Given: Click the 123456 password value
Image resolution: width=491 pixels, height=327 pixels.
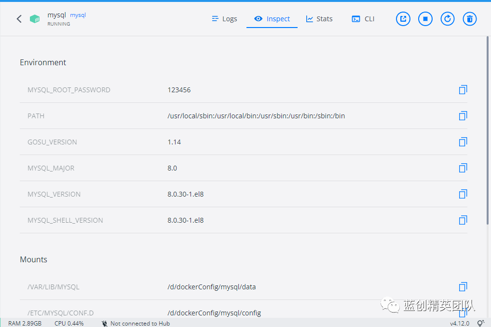Looking at the screenshot, I should [x=179, y=90].
